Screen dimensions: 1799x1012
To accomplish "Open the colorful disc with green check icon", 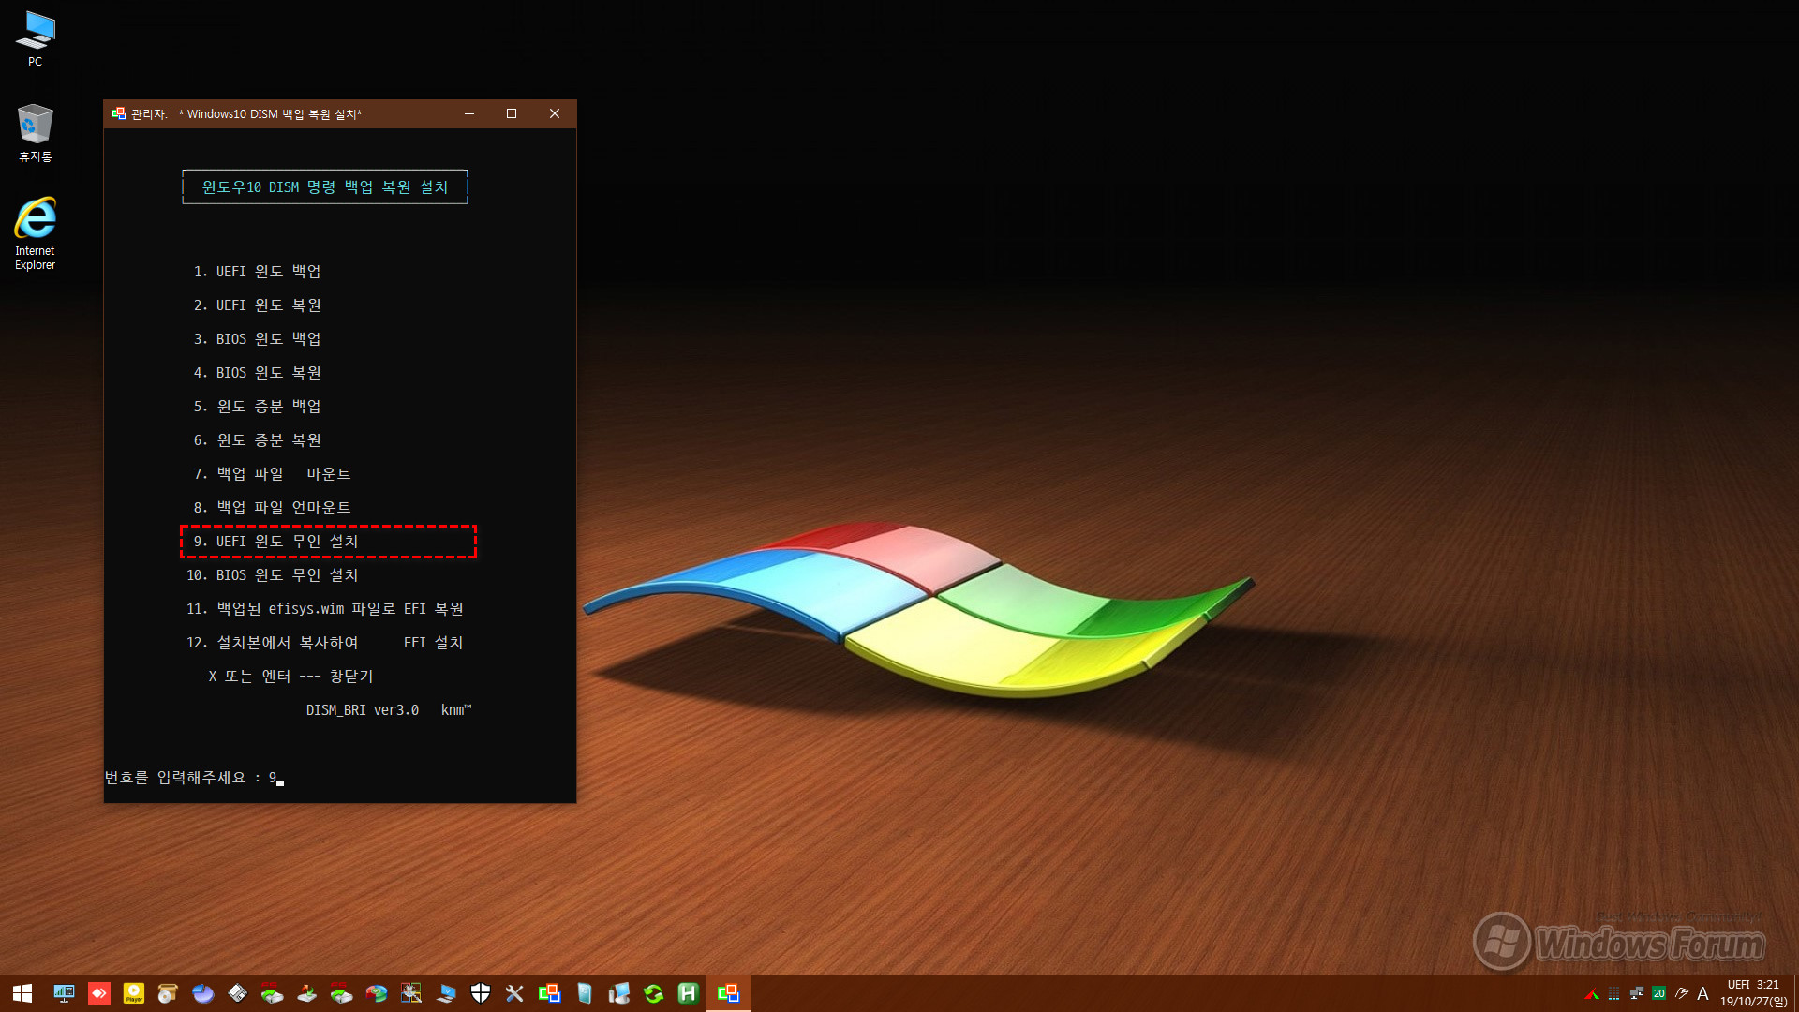I will (x=377, y=993).
